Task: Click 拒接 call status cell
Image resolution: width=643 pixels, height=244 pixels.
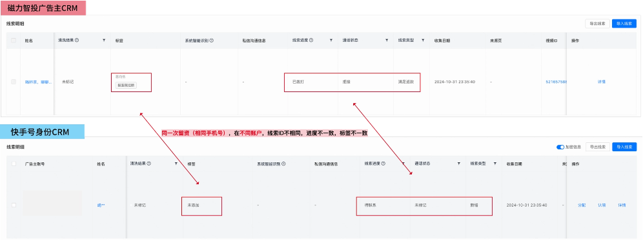Action: coord(347,82)
